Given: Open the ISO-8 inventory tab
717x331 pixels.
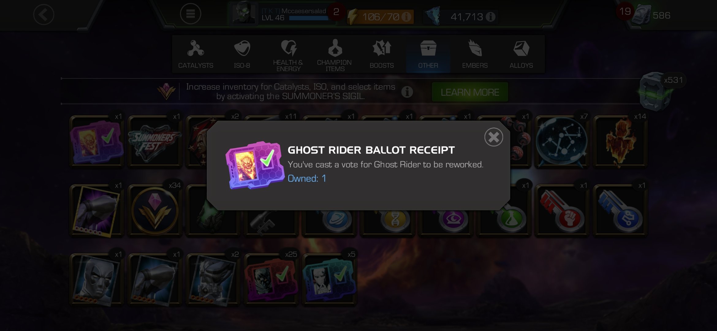Looking at the screenshot, I should [x=242, y=54].
